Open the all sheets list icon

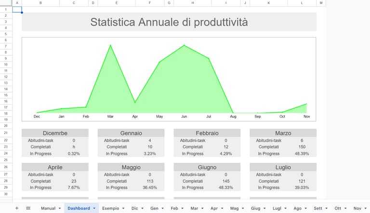pos(28,208)
